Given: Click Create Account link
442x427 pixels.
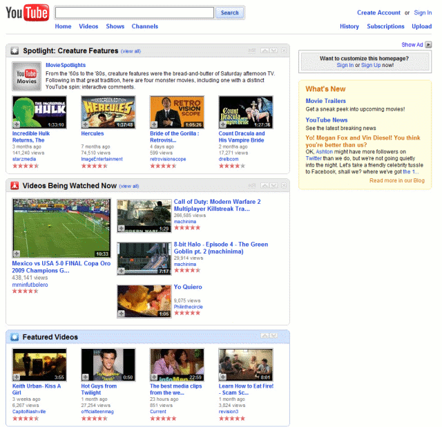Looking at the screenshot, I should [378, 12].
